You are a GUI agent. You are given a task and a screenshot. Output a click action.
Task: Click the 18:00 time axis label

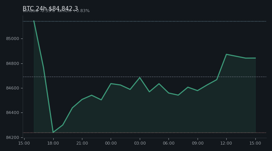53,143
